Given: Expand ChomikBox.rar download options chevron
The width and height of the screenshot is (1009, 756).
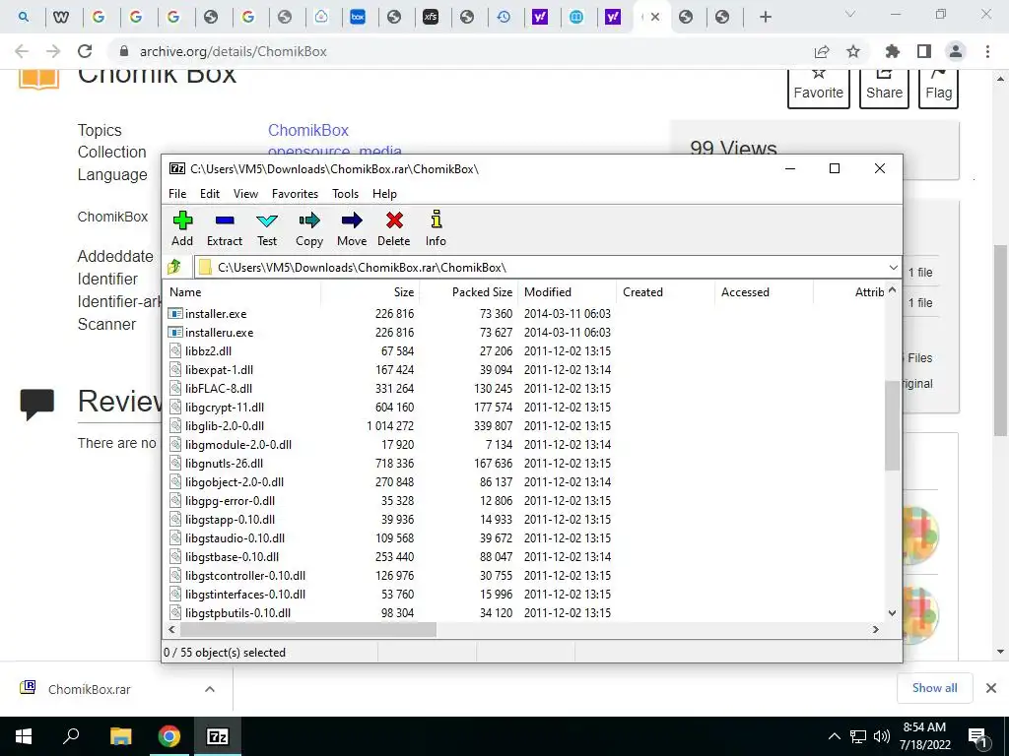Looking at the screenshot, I should click(210, 689).
